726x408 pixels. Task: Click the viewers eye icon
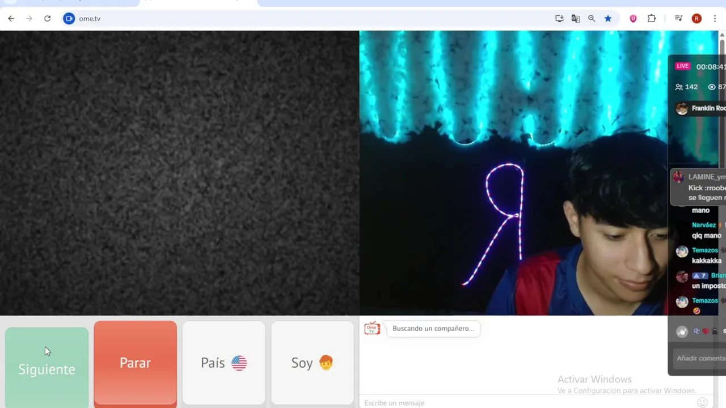coord(712,87)
